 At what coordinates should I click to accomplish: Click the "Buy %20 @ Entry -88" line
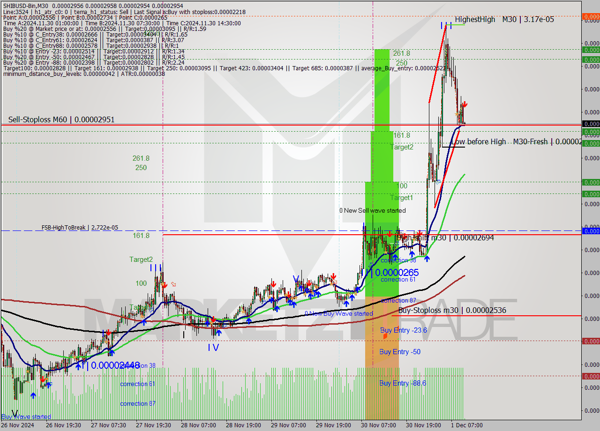[94, 62]
